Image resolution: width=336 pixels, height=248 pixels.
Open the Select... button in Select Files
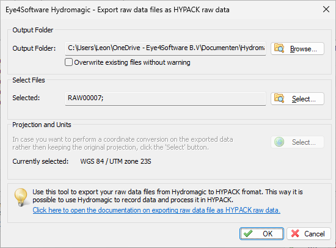[x=298, y=99]
